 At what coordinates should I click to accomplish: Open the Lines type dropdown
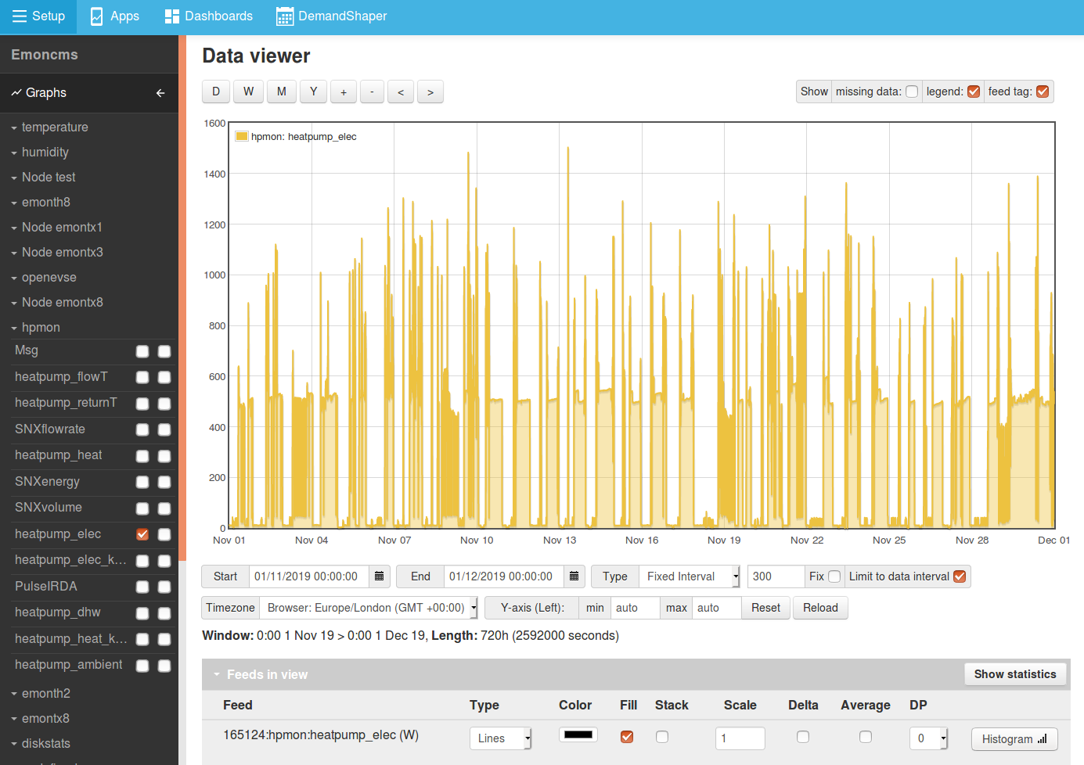(501, 738)
